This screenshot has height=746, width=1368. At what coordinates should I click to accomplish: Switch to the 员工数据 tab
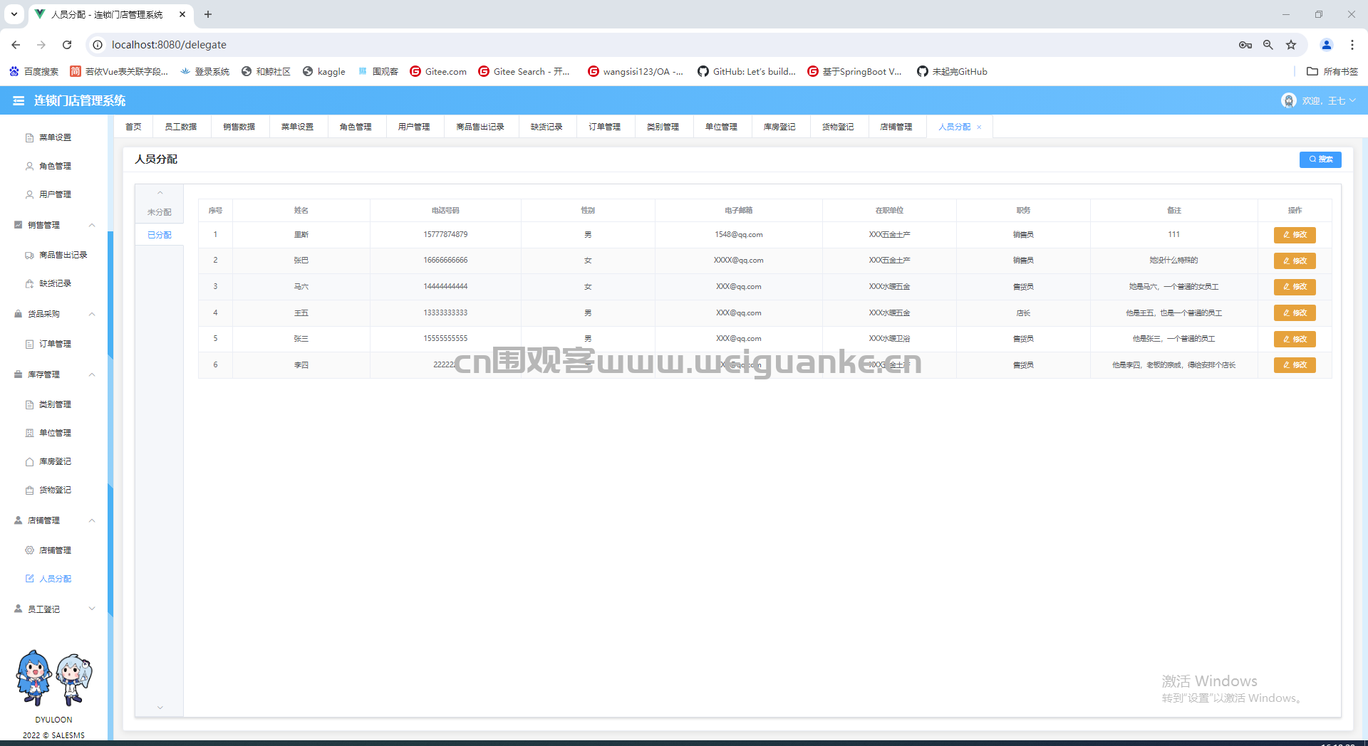tap(181, 127)
